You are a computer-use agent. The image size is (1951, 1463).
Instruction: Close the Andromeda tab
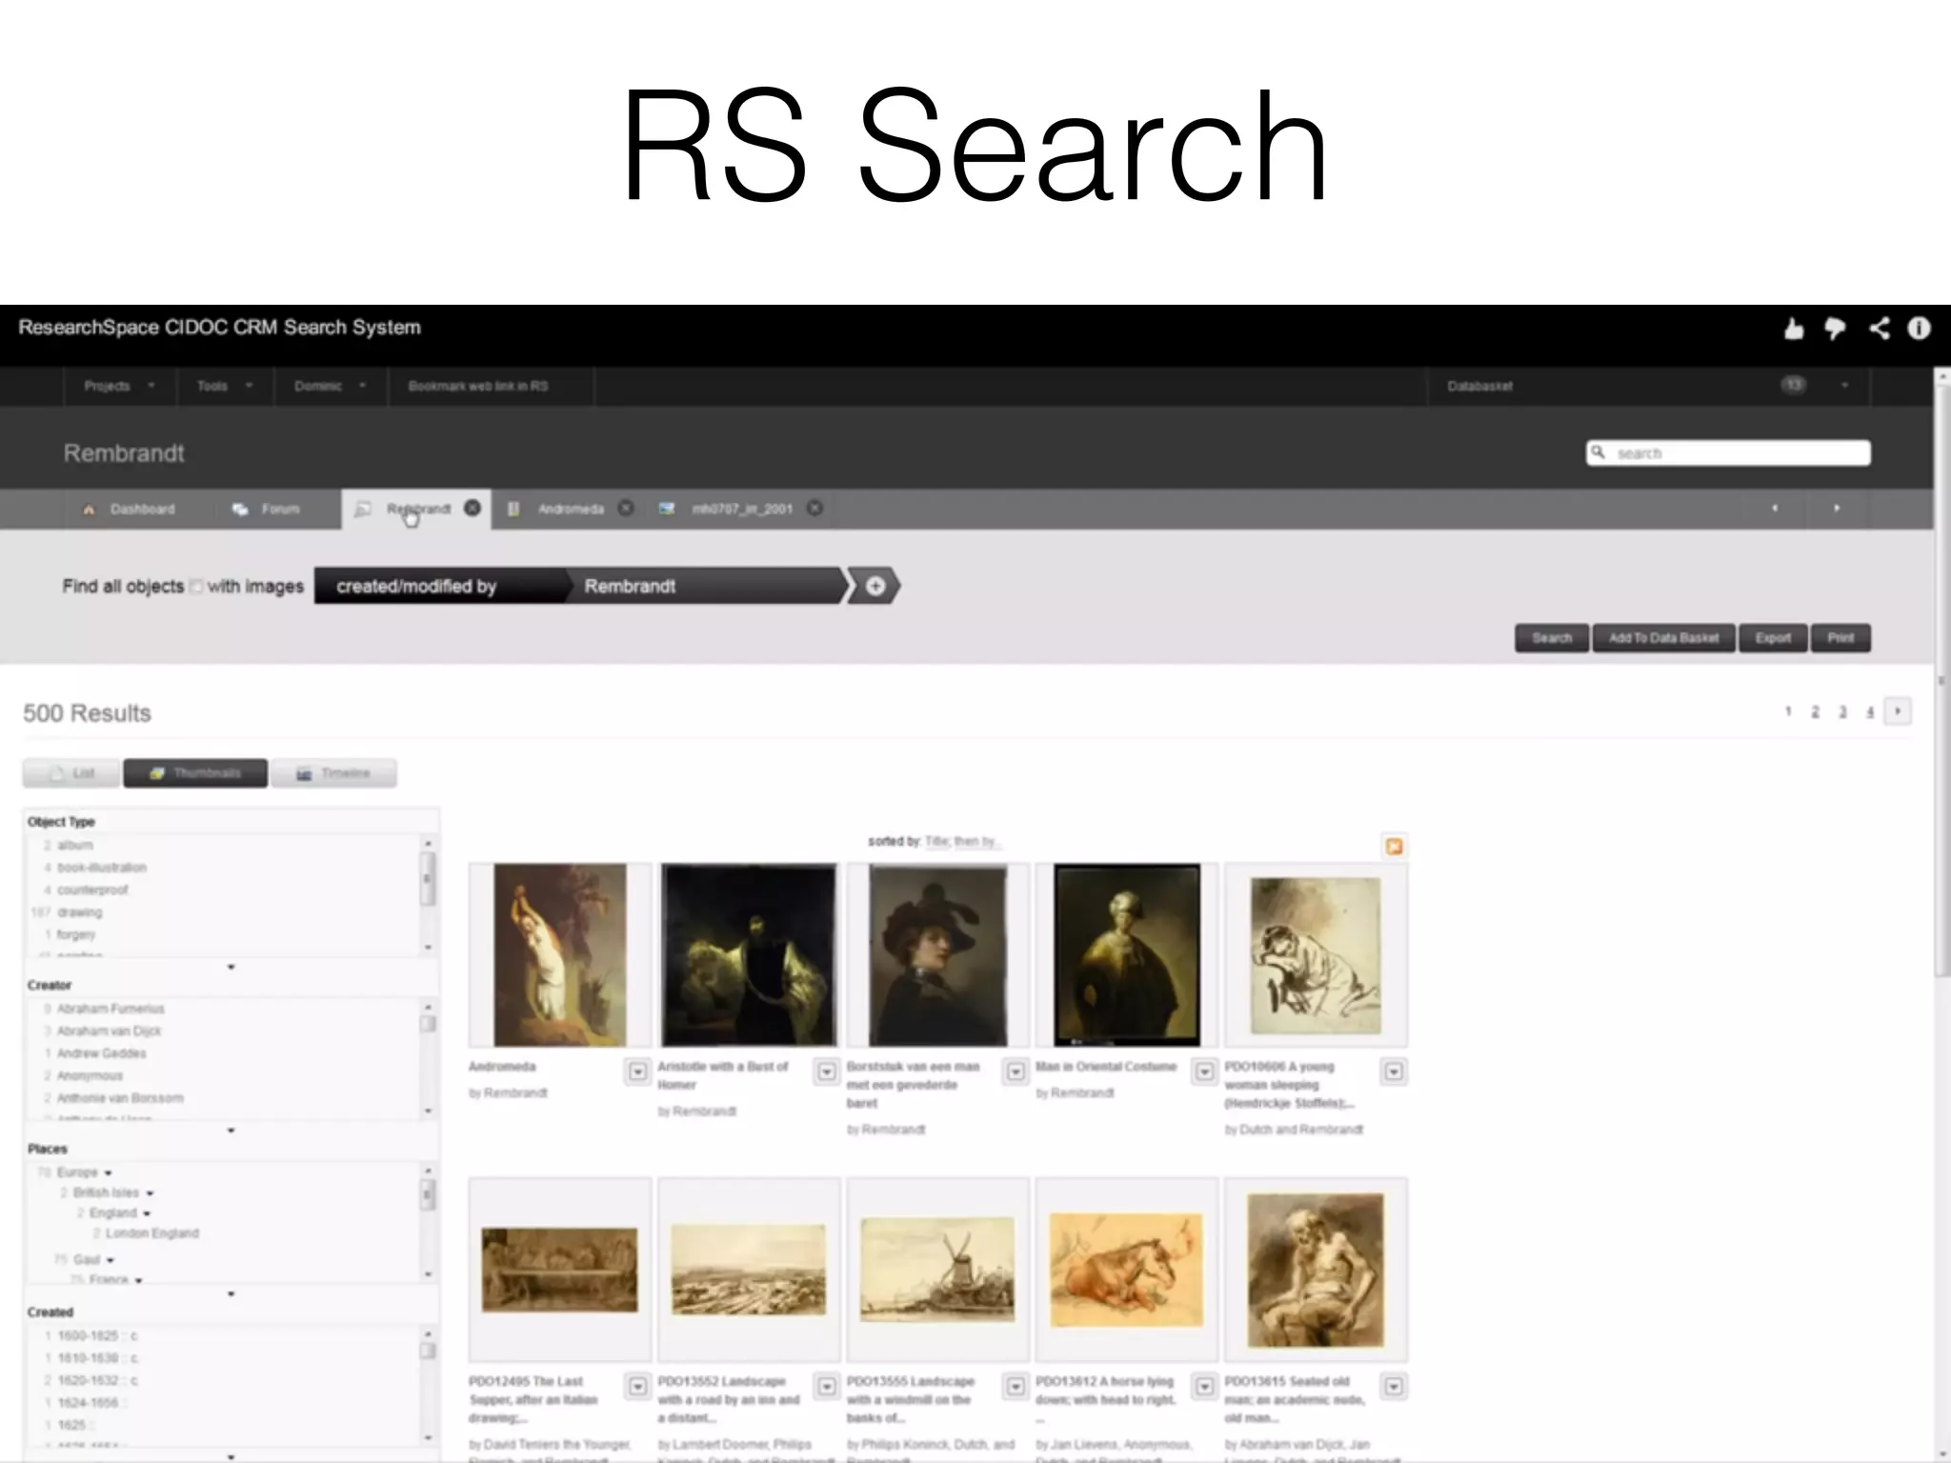[x=625, y=508]
